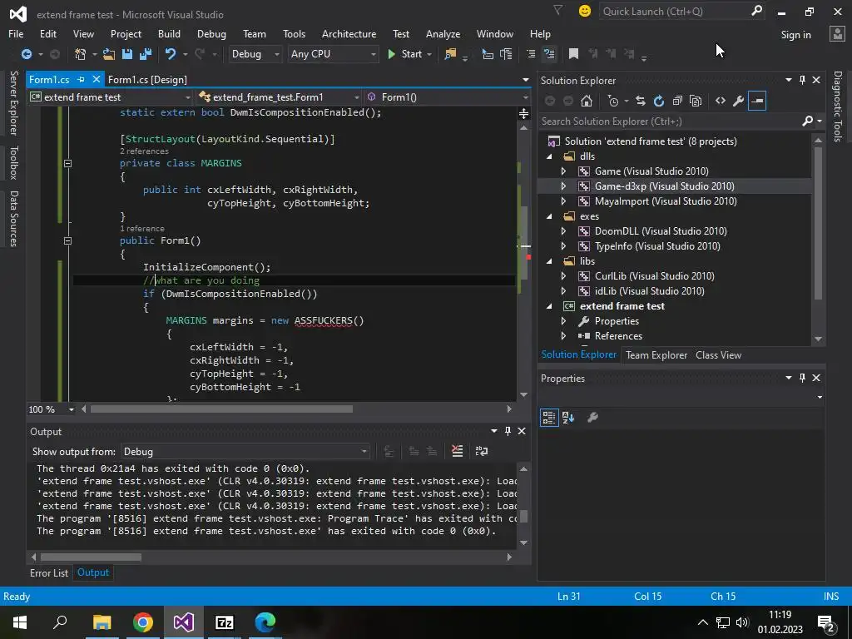Click Show All Files in Solution Explorer
This screenshot has height=639, width=852.
(696, 101)
